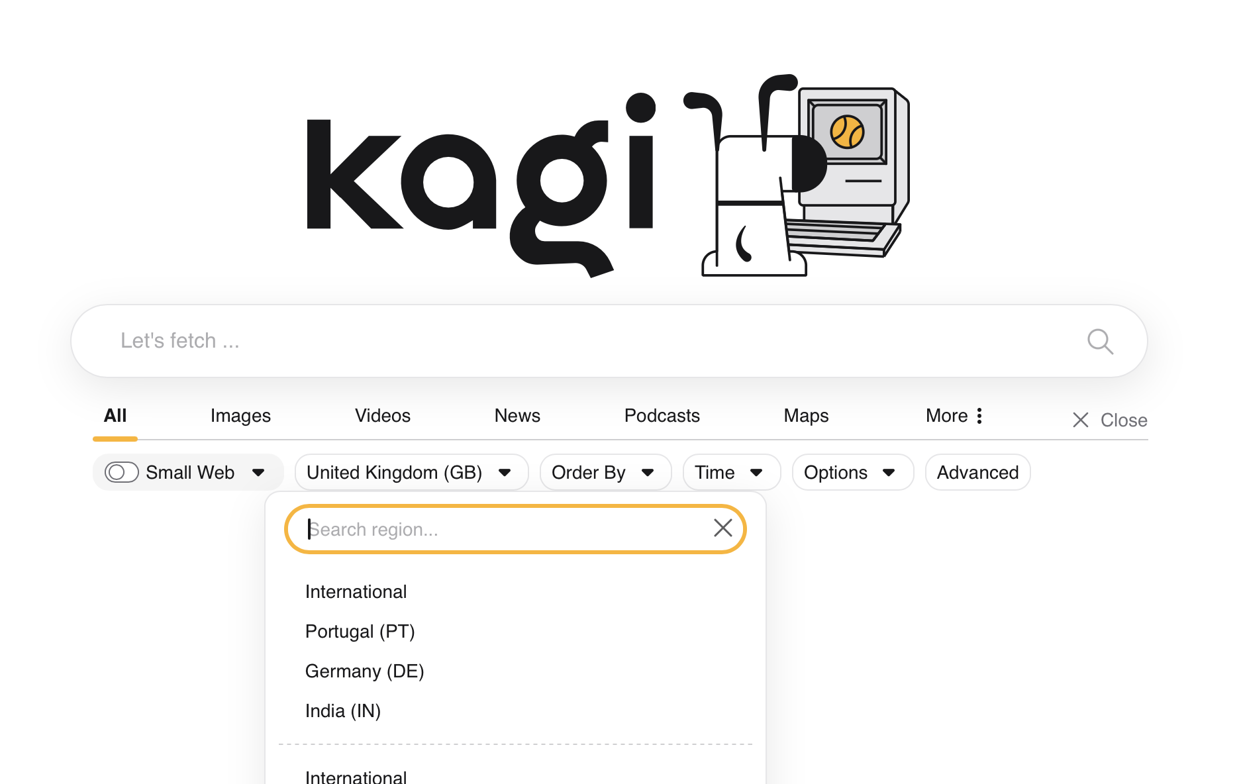Screen dimensions: 1241x784
Task: Select Portugal (PT) from the region list
Action: [x=360, y=631]
